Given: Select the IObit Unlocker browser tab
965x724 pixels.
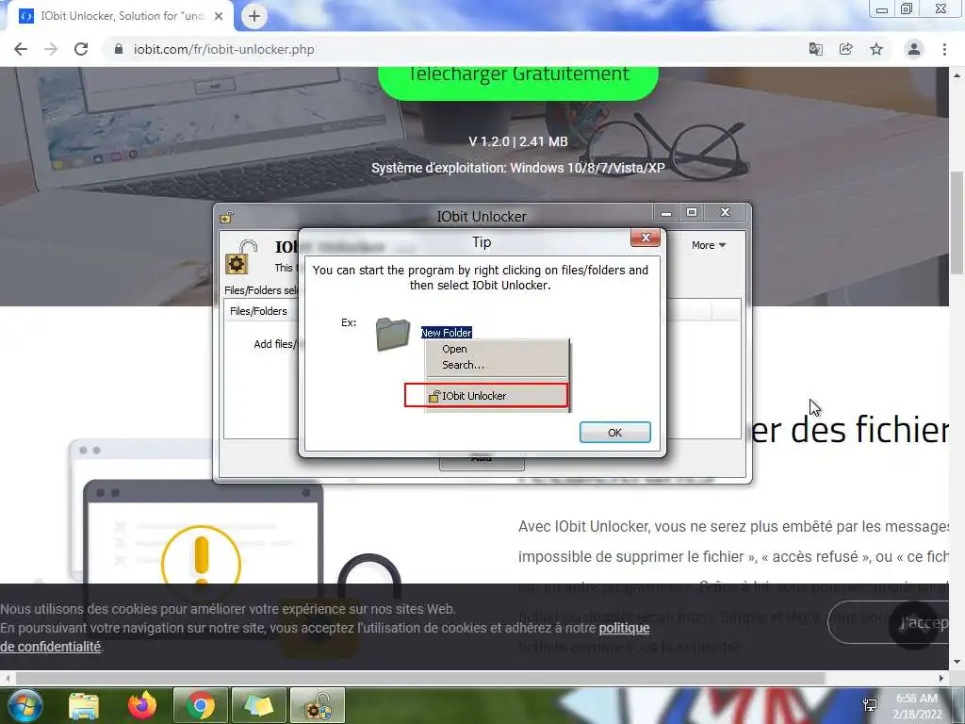Looking at the screenshot, I should pyautogui.click(x=121, y=16).
